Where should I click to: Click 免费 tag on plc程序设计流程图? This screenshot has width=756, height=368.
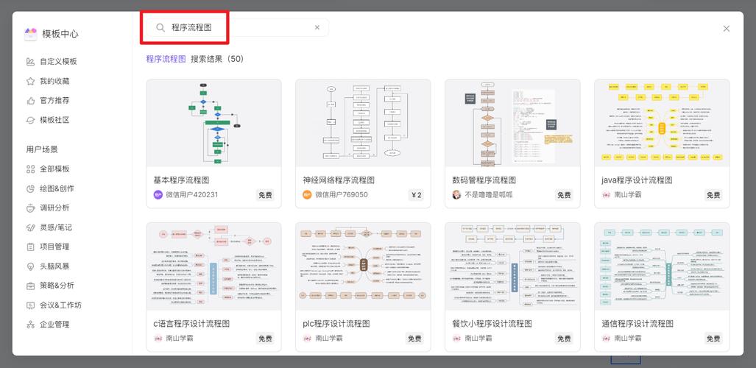tap(414, 338)
